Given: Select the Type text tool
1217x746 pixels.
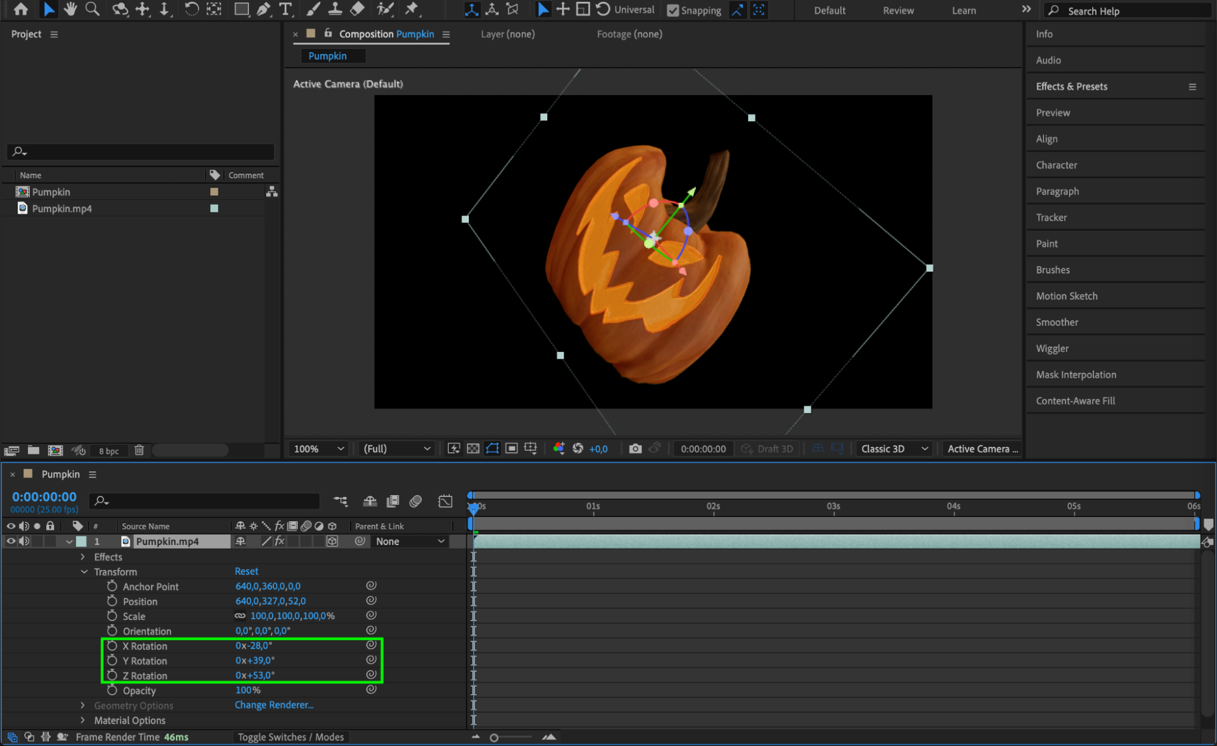Looking at the screenshot, I should click(x=285, y=9).
